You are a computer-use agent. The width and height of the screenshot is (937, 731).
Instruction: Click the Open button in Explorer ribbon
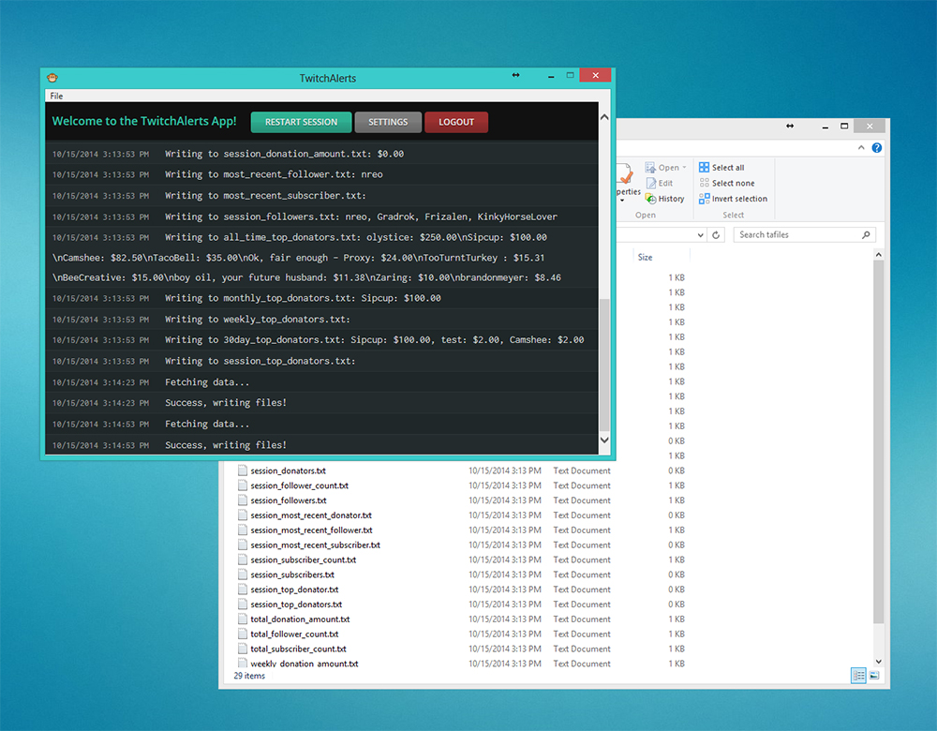tap(662, 168)
